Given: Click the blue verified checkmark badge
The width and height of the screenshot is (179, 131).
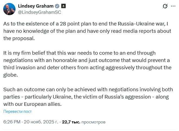Looking at the screenshot, I should tap(57, 6).
